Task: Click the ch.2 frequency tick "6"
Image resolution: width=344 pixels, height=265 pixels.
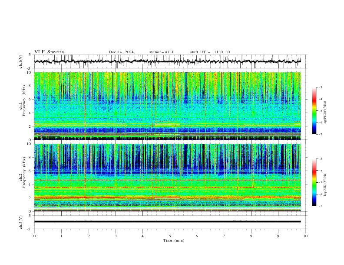Action: tap(31, 171)
